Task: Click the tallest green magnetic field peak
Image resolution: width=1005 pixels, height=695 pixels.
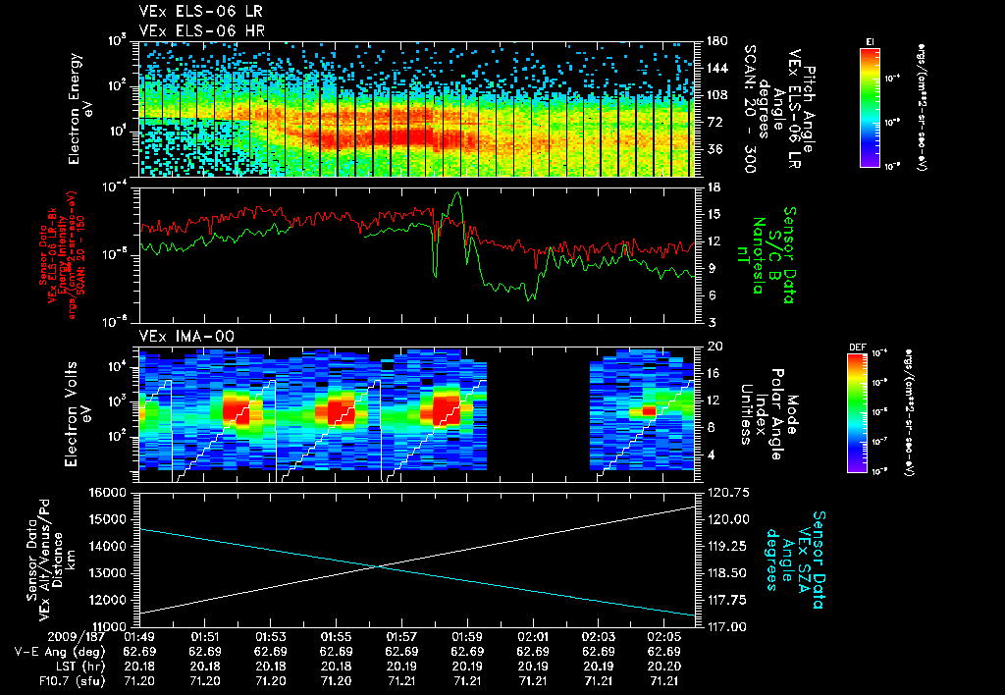Action: (x=457, y=192)
